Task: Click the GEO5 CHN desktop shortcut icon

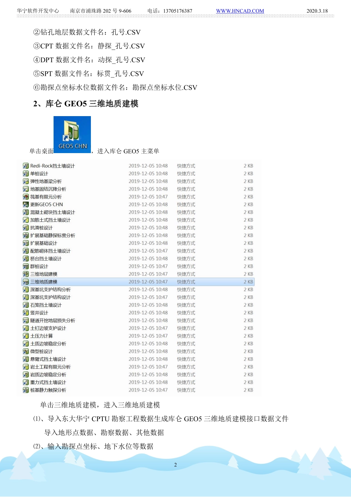Action: [x=72, y=134]
